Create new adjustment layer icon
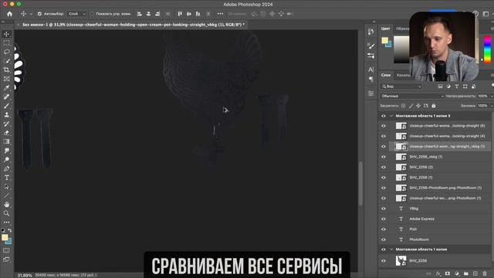Image resolution: width=494 pixels, height=278 pixels. pos(457,273)
